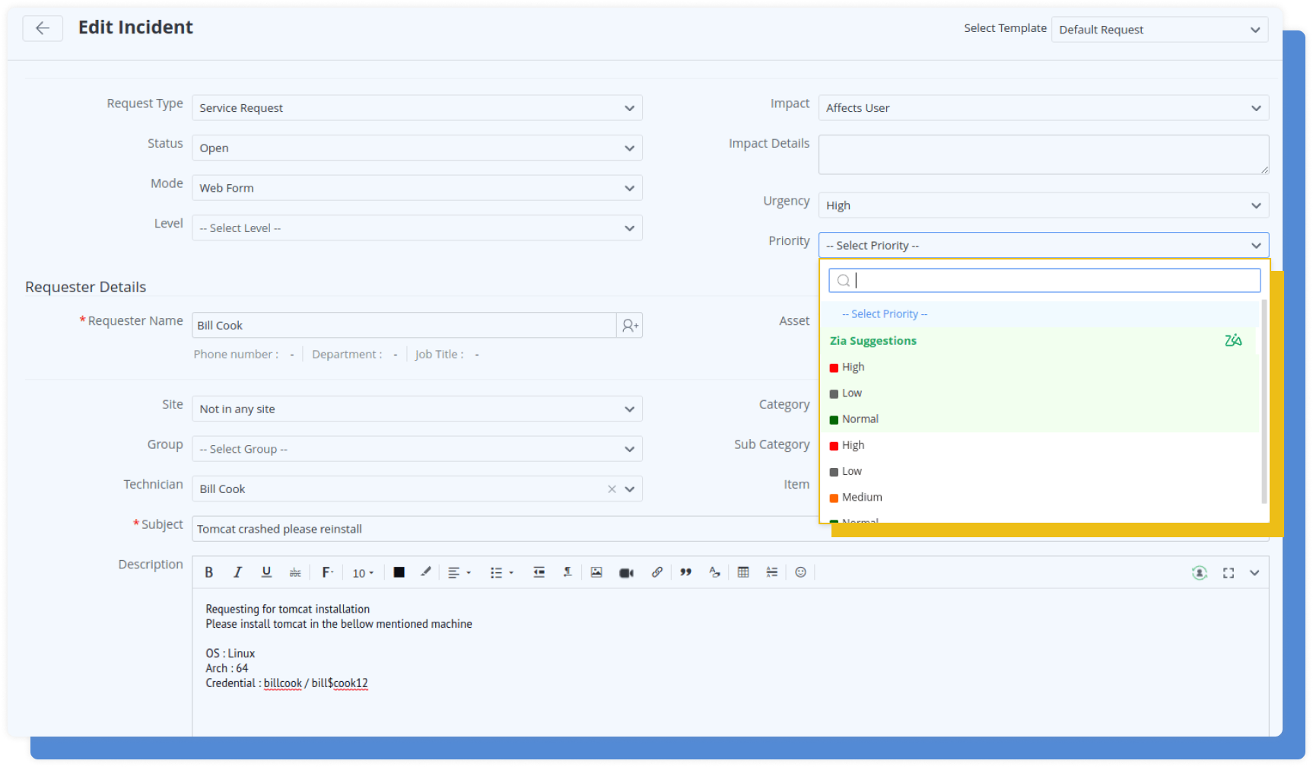Viewport: 1313px width, 767px height.
Task: Click the 'Department :' label
Action: tap(347, 355)
